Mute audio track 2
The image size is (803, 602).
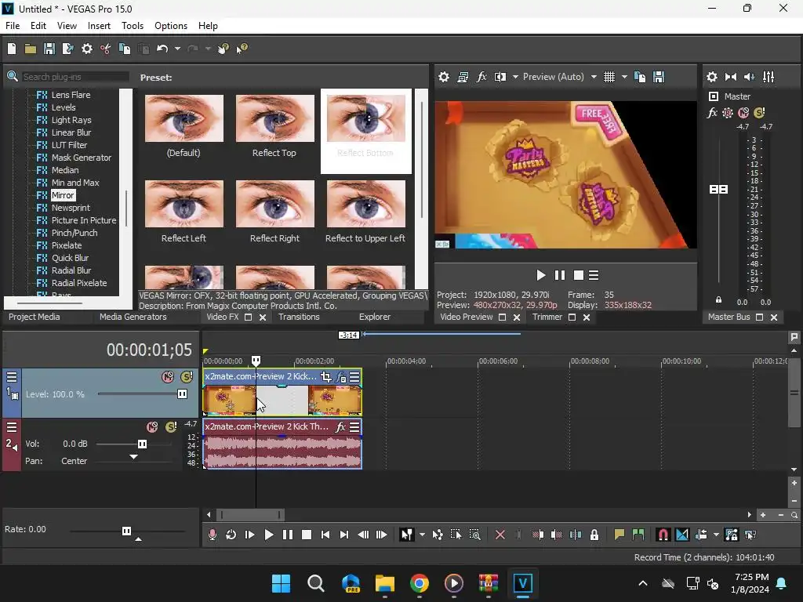click(x=152, y=426)
